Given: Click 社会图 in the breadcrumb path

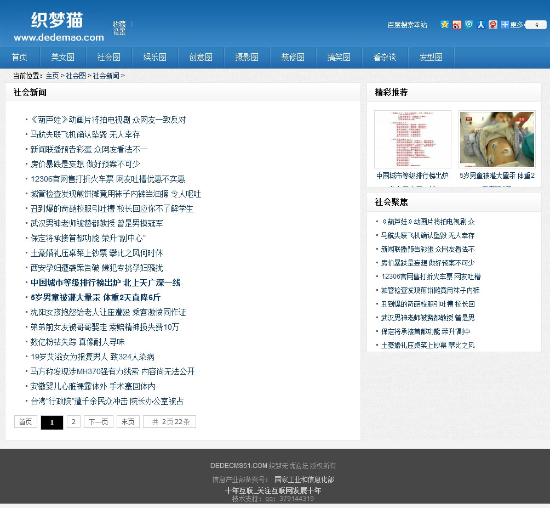Looking at the screenshot, I should pos(76,76).
